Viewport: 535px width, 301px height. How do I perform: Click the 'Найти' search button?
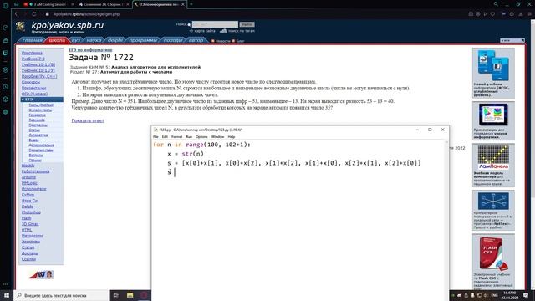pyautogui.click(x=247, y=24)
